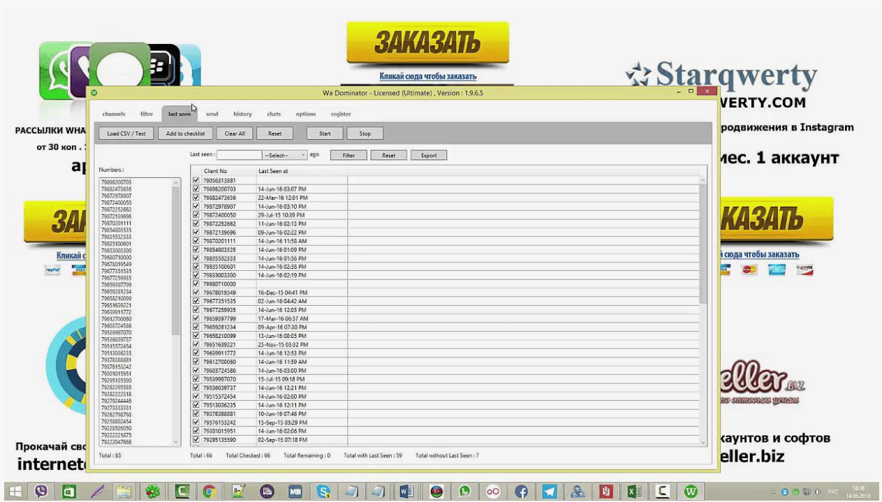Click the Stop button
The height and width of the screenshot is (502, 882).
point(365,133)
